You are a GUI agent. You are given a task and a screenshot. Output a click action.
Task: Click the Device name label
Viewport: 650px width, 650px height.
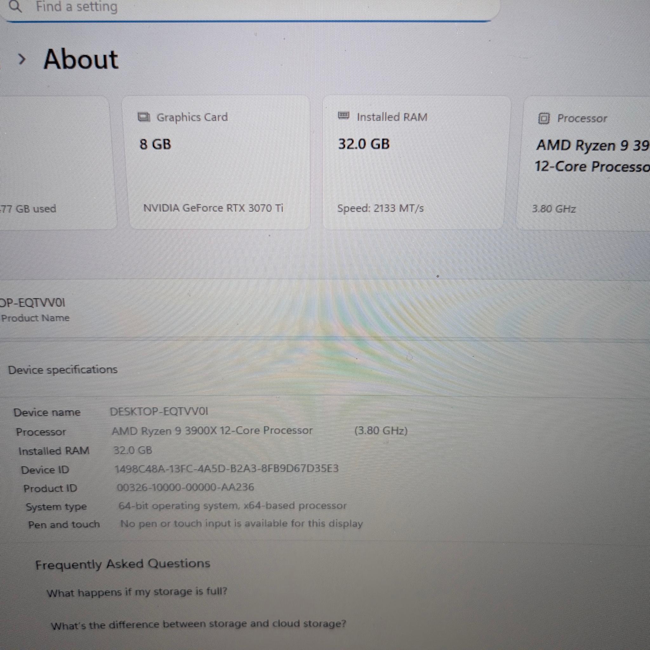(x=47, y=412)
